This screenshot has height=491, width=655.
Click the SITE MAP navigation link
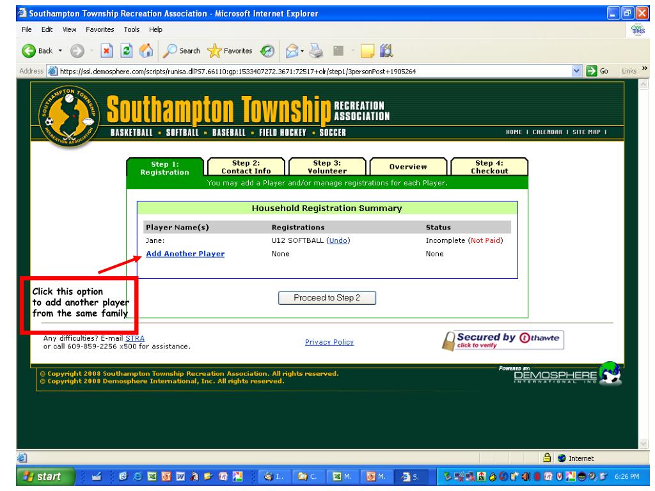[586, 132]
